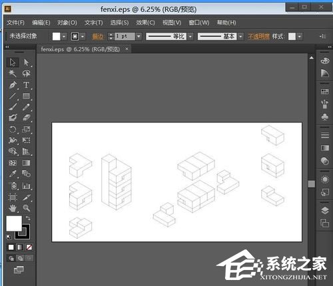Image resolution: width=333 pixels, height=286 pixels.
Task: Select the Rotate tool
Action: click(13, 129)
